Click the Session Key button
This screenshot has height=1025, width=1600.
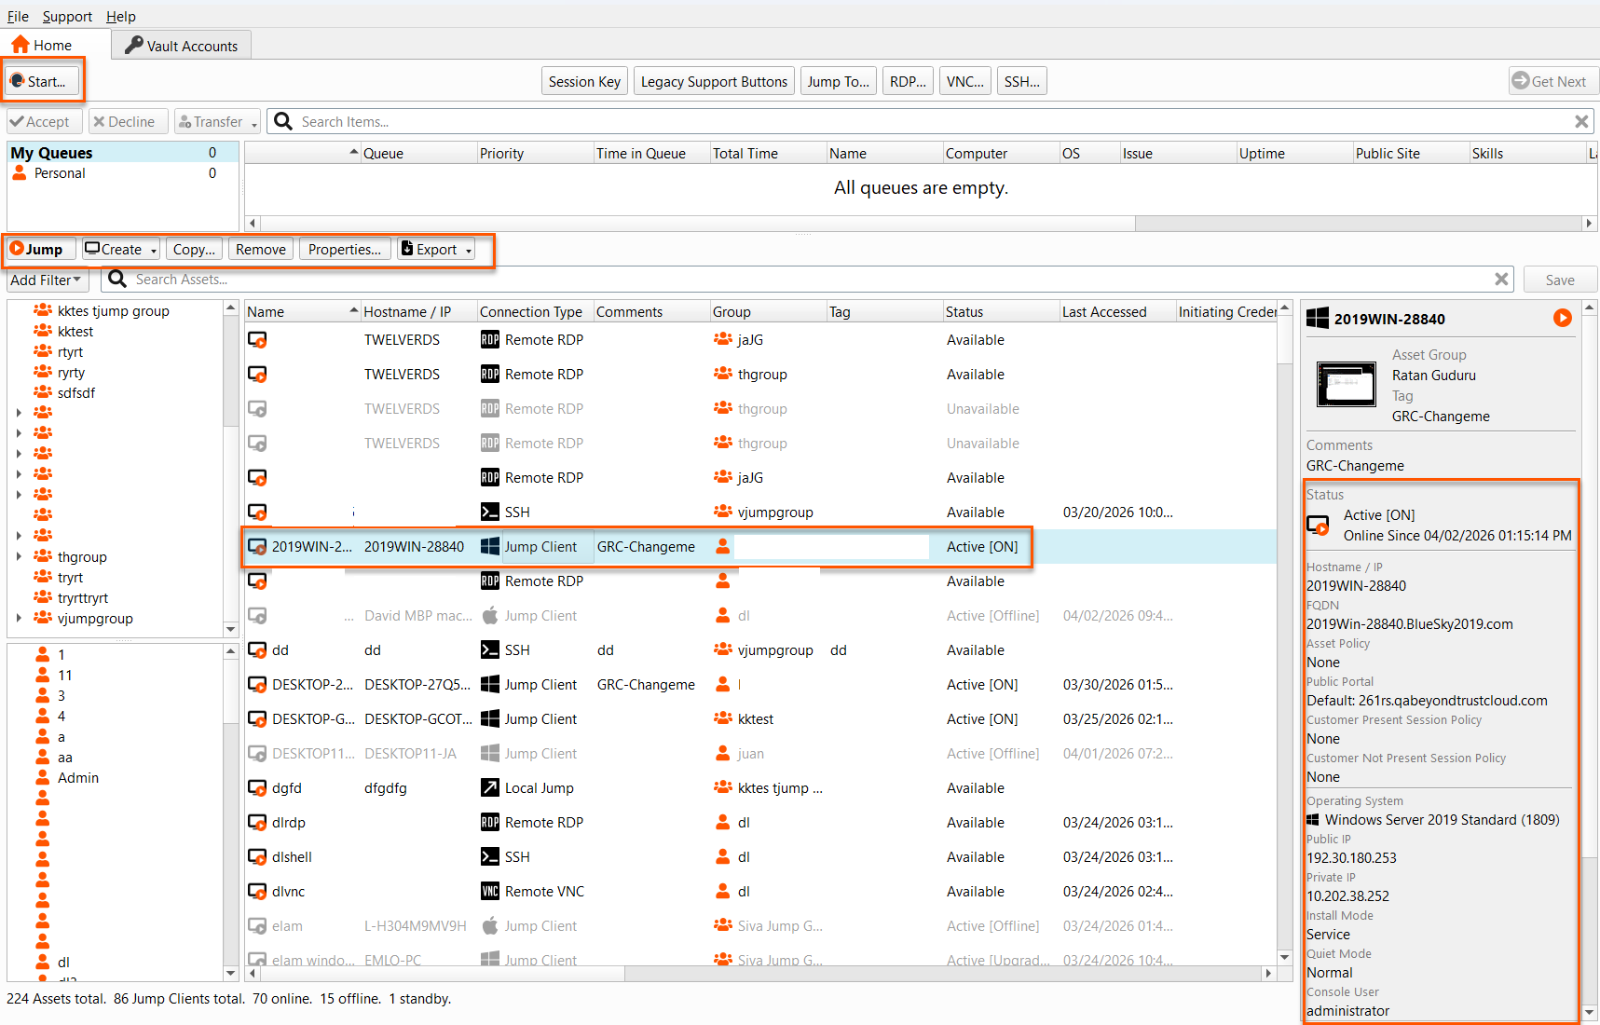point(584,82)
